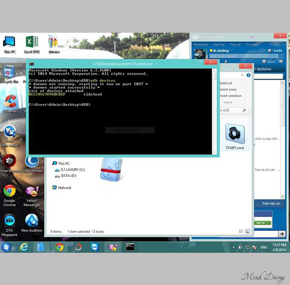Open the Excel 2013 desktop shortcut
This screenshot has height=285, width=290.
32,45
